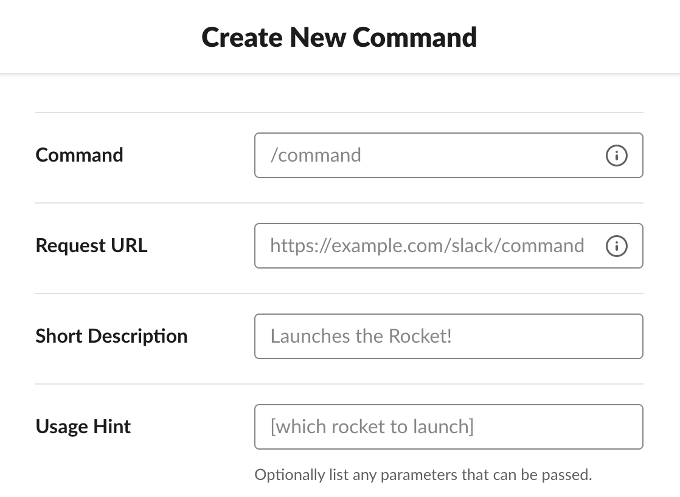Click the "/command" placeholder text

click(x=316, y=156)
